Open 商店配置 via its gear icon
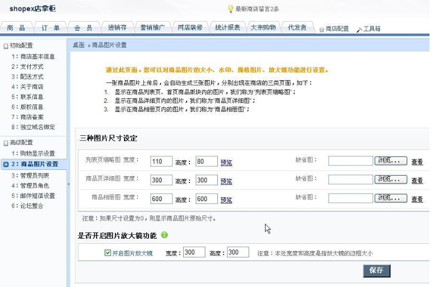The height and width of the screenshot is (287, 446). tap(321, 29)
